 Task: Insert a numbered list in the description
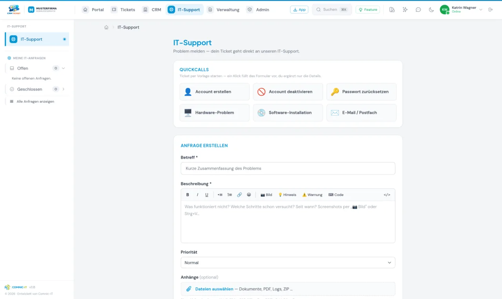(x=229, y=195)
